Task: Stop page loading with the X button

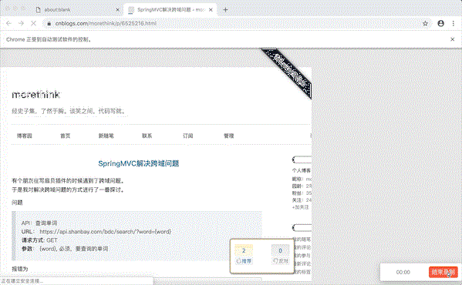Action: (33, 23)
